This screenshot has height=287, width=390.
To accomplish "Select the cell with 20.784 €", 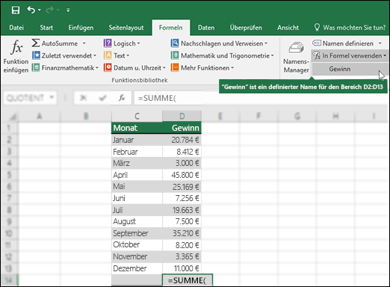I will pos(182,140).
